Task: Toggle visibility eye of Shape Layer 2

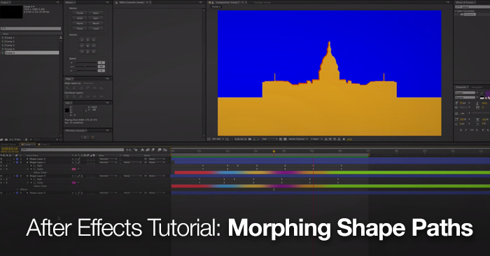Action: point(1,159)
